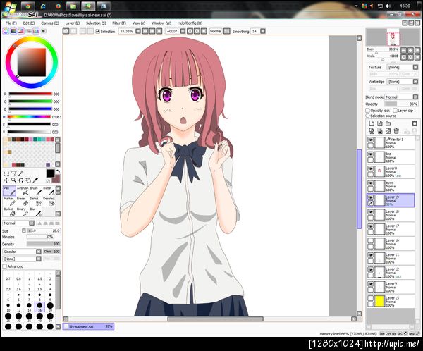Zoom out using navigator minus button
Image resolution: width=423 pixels, height=351 pixels.
[403, 50]
